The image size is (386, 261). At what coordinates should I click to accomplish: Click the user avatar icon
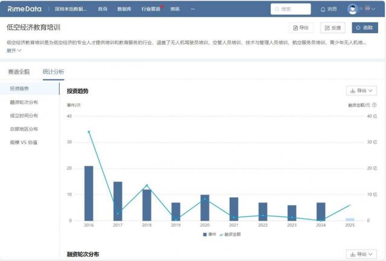353,9
